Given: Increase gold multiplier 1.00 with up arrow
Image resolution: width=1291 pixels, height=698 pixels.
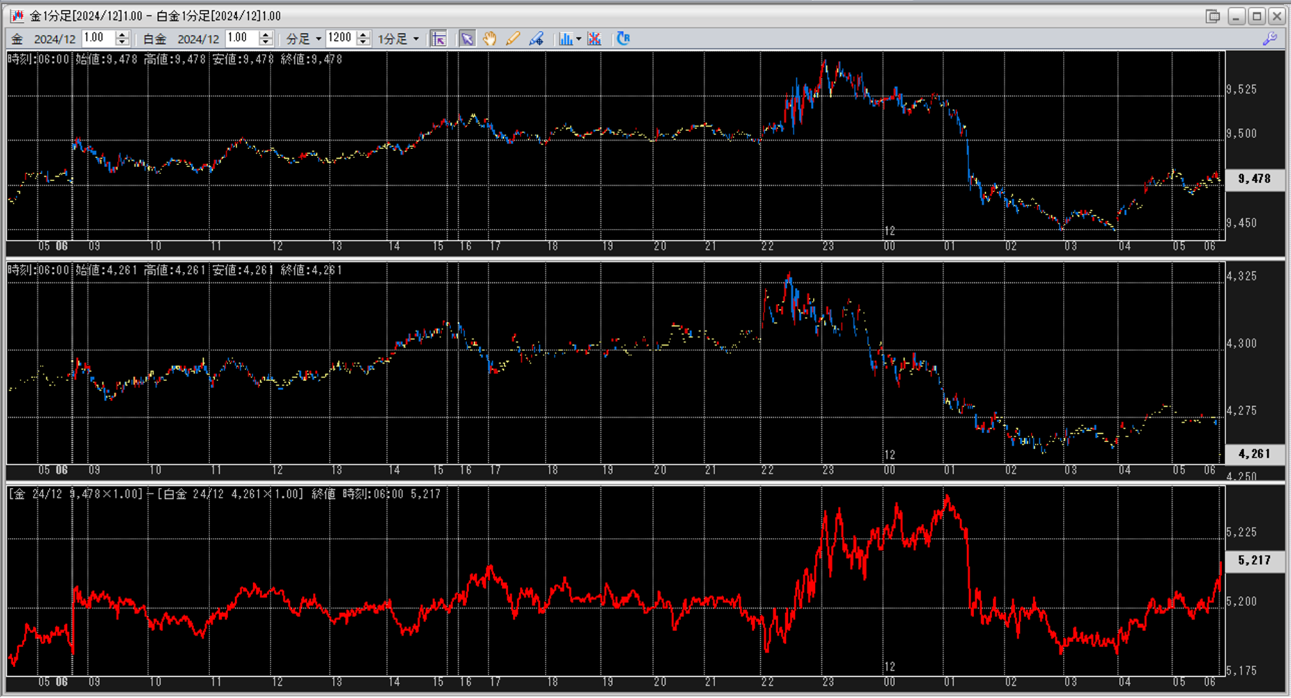Looking at the screenshot, I should point(122,35).
